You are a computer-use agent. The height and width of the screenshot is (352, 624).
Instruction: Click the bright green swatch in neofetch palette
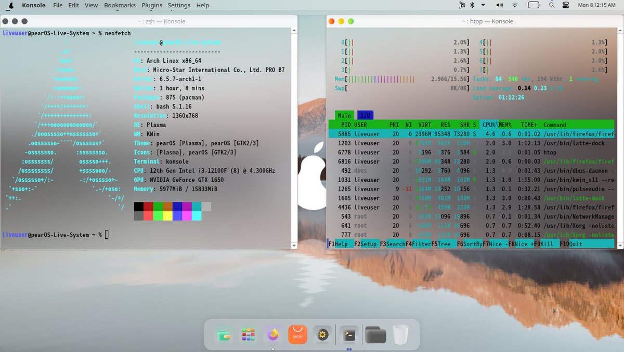(158, 215)
